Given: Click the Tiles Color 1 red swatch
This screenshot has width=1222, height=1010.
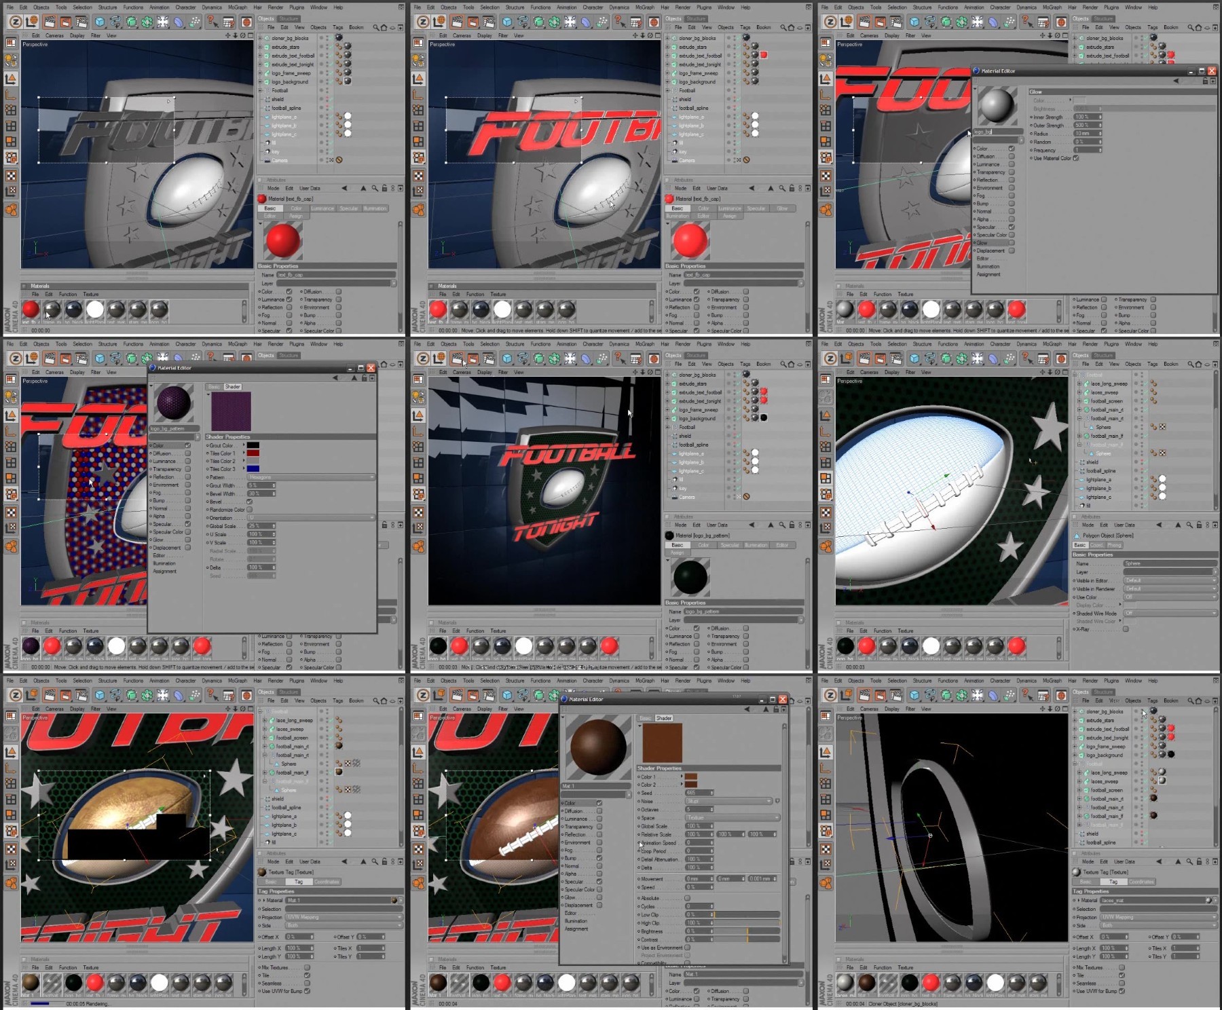Looking at the screenshot, I should coord(253,453).
